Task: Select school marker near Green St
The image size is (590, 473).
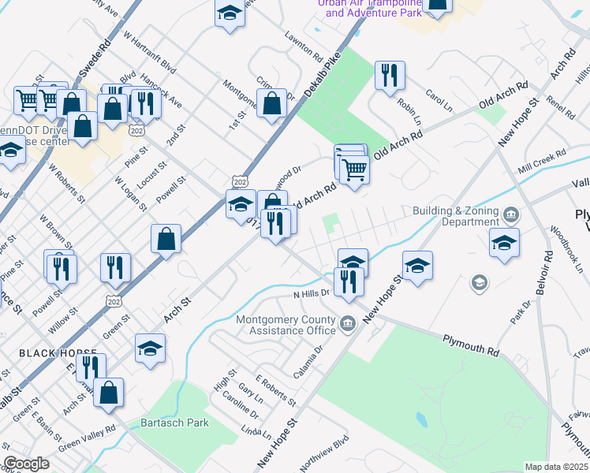Action: (150, 349)
